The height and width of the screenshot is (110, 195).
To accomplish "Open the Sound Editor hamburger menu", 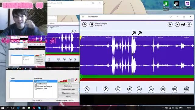I will [x=83, y=16].
